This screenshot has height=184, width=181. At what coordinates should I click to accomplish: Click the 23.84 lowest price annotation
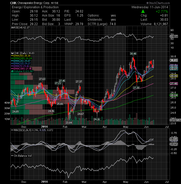coord(69,122)
